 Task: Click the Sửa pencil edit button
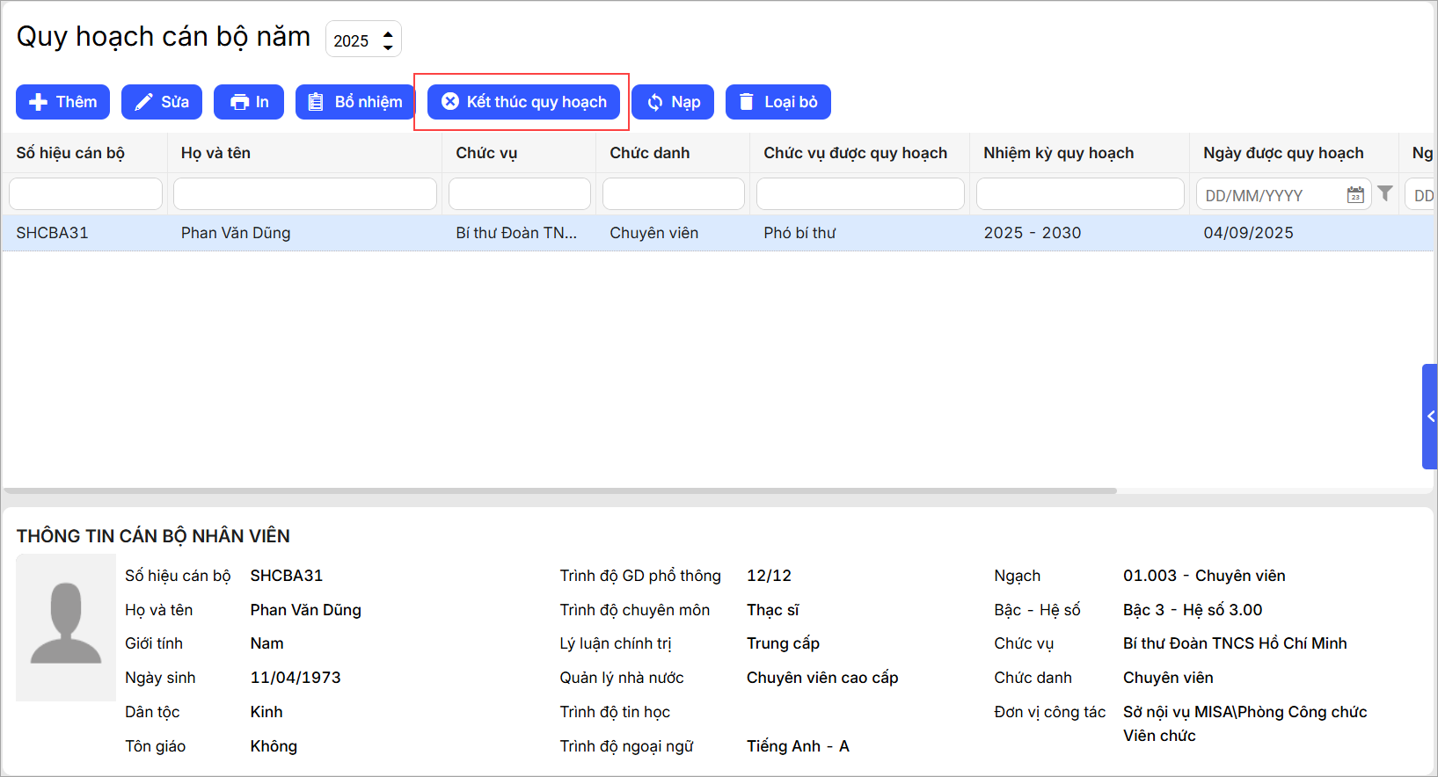162,102
